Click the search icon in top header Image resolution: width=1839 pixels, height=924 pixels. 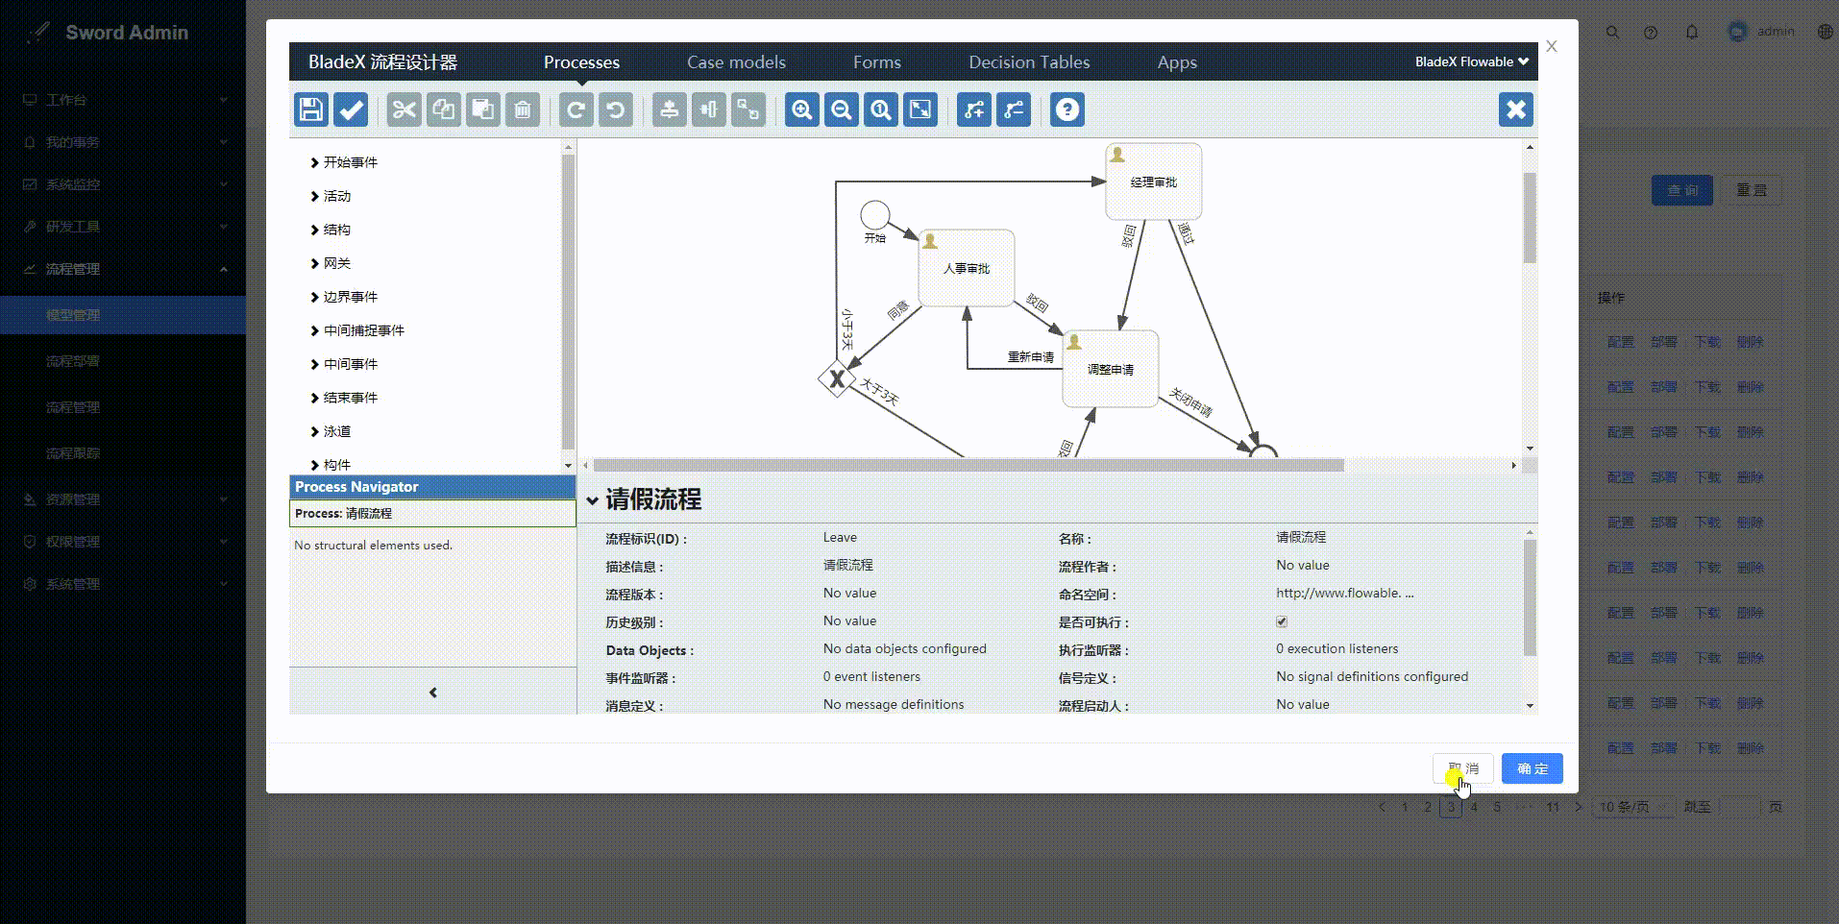[x=1613, y=33]
